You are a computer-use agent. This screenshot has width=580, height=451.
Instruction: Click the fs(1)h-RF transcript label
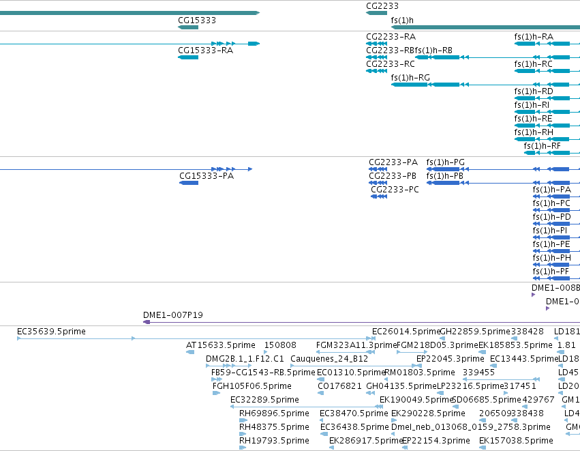542,146
